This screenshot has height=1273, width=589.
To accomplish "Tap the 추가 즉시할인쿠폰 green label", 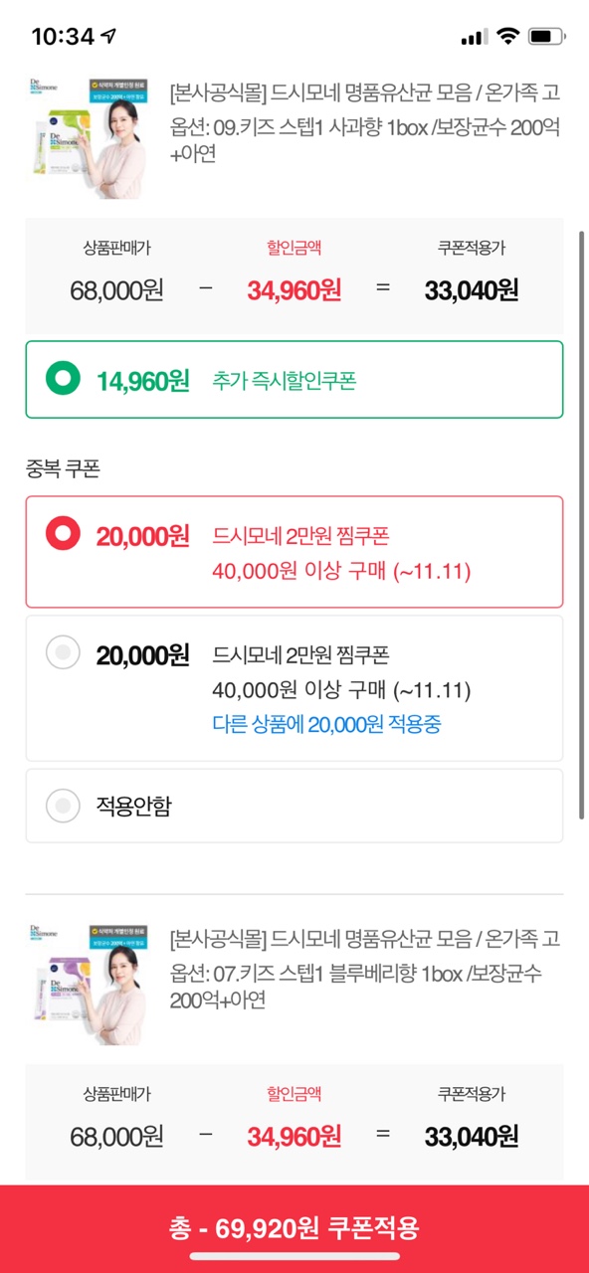I will click(284, 380).
